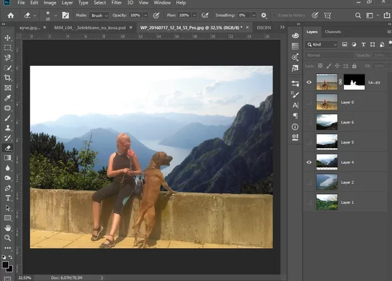Select the Crop tool
This screenshot has height=281, width=392.
(8, 78)
